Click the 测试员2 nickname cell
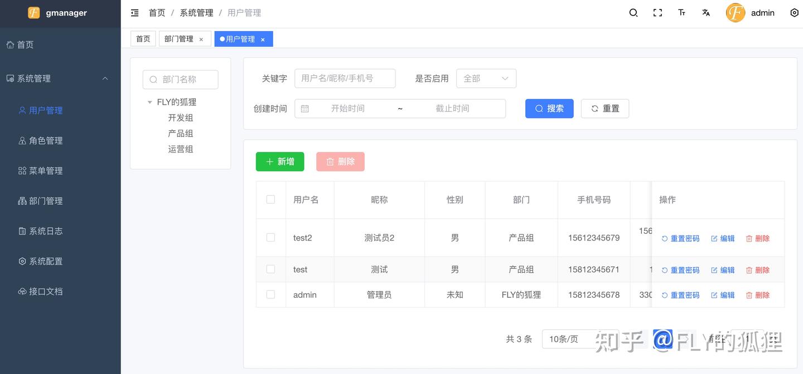The image size is (803, 374). [x=379, y=238]
